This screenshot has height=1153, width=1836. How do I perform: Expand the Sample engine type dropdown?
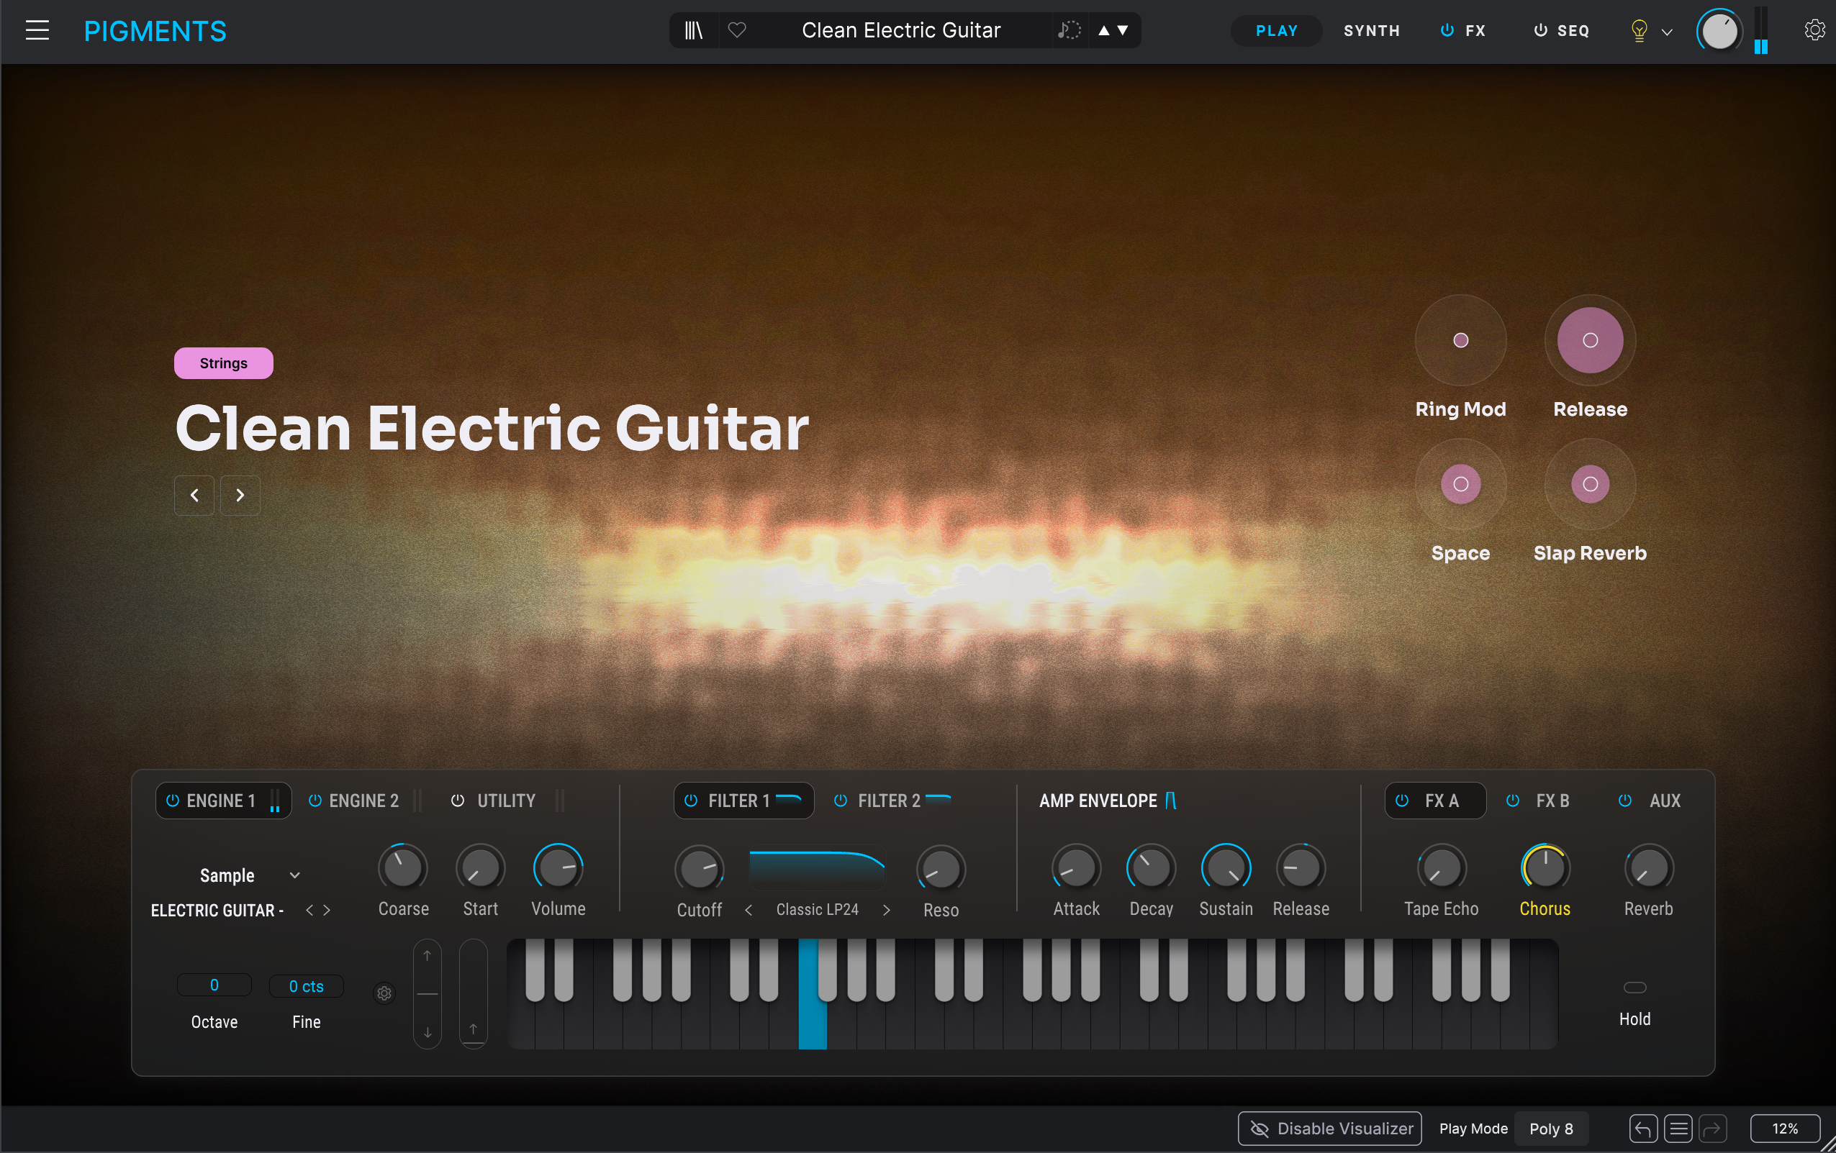(x=294, y=875)
